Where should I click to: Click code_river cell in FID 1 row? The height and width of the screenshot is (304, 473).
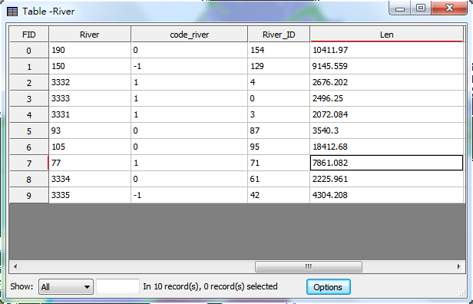coord(189,66)
